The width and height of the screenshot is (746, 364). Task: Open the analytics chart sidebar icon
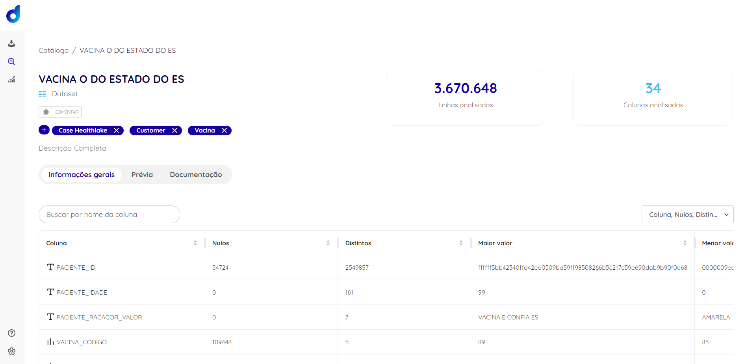[x=11, y=80]
